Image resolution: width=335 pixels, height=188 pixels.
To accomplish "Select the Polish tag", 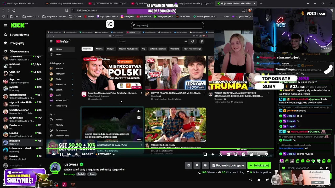I will pos(81,174).
